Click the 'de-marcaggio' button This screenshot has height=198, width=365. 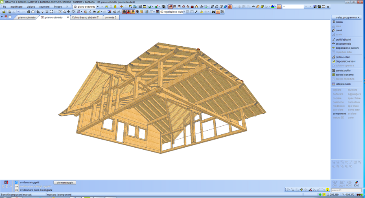pos(65,183)
